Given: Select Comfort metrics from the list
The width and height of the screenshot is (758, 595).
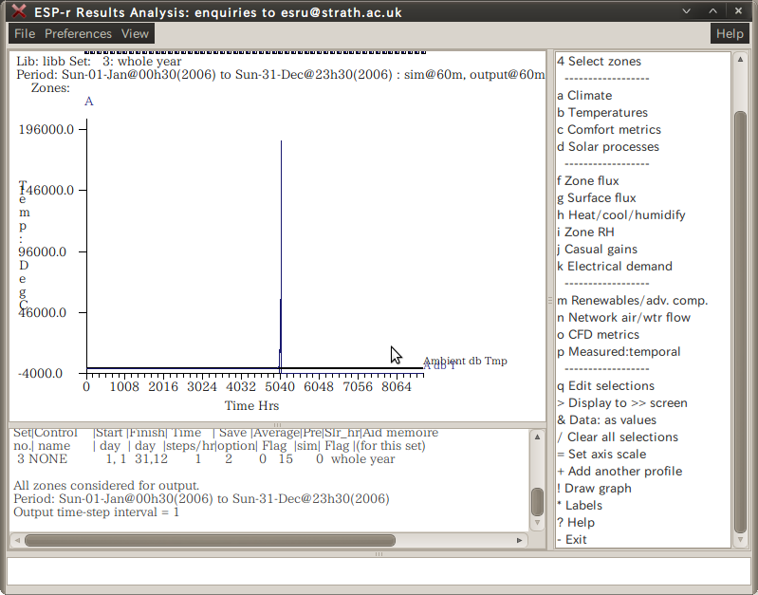Looking at the screenshot, I should click(608, 130).
